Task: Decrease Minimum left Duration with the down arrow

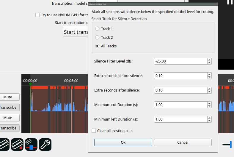Action: [209, 121]
